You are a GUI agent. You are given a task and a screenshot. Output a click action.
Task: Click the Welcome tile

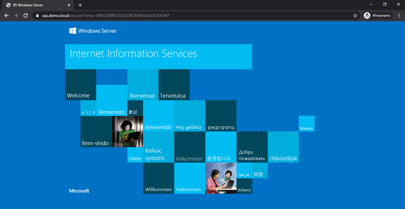click(80, 85)
